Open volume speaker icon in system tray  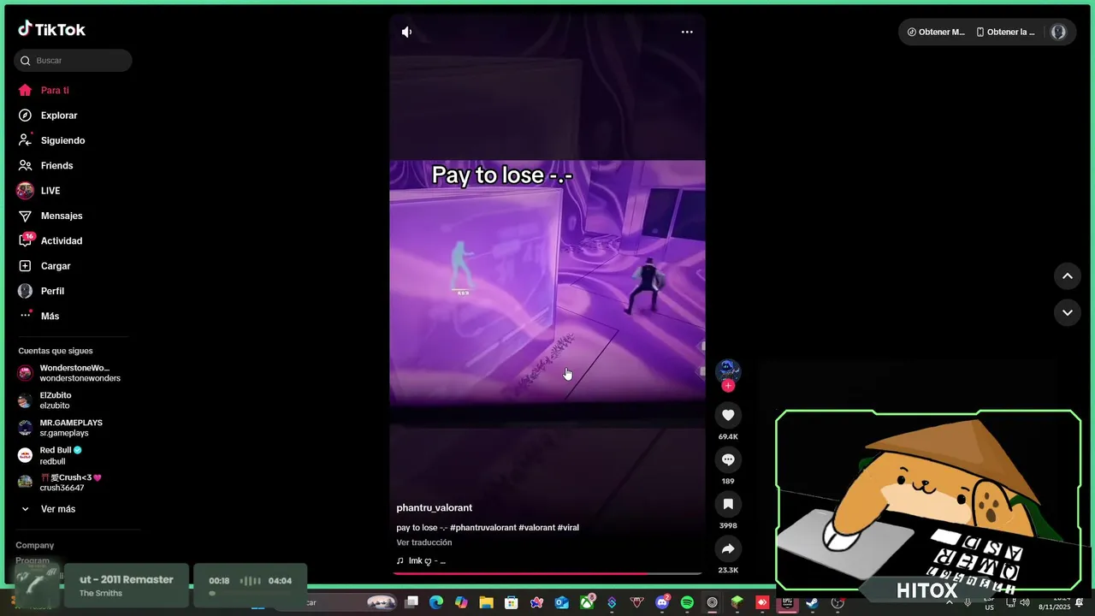coord(1025,602)
